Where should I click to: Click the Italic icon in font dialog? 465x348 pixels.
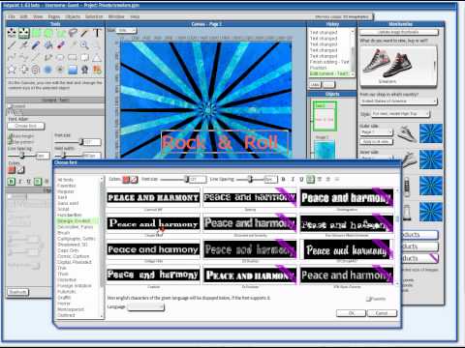[293, 179]
